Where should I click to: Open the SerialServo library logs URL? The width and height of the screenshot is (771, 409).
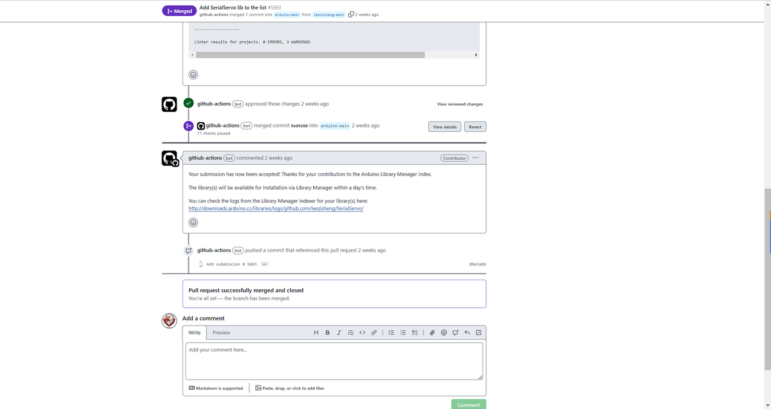click(x=276, y=209)
